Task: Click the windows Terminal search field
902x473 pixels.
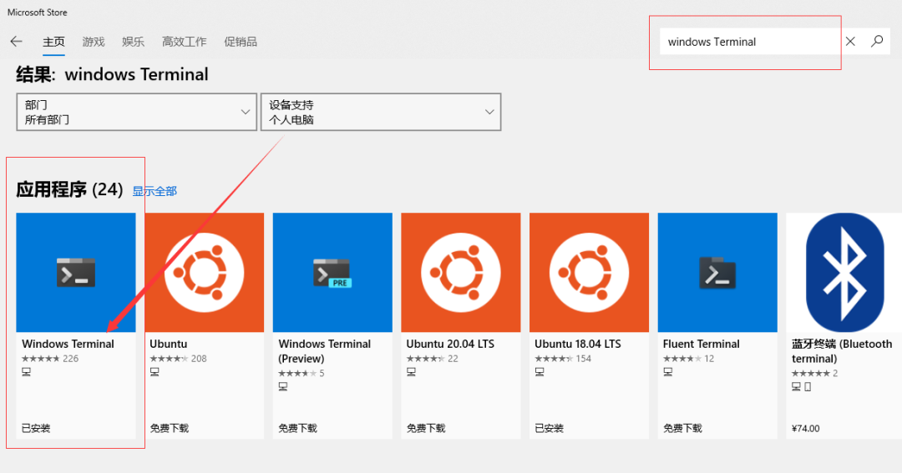Action: click(x=747, y=42)
